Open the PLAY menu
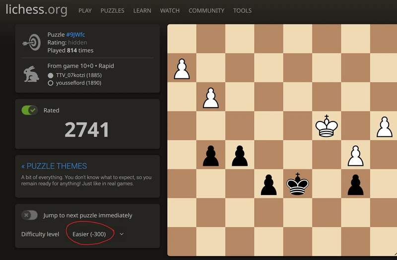Image resolution: width=397 pixels, height=260 pixels. pyautogui.click(x=85, y=10)
